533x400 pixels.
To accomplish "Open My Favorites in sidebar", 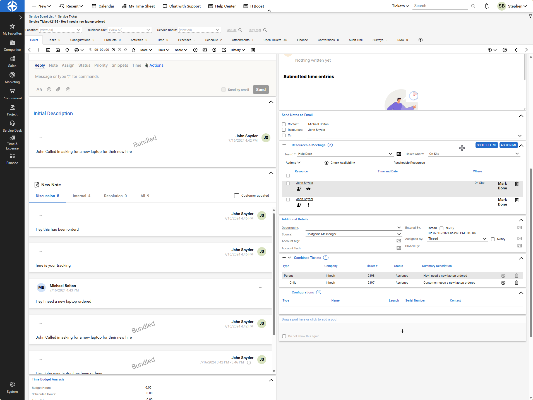I will pos(12,29).
